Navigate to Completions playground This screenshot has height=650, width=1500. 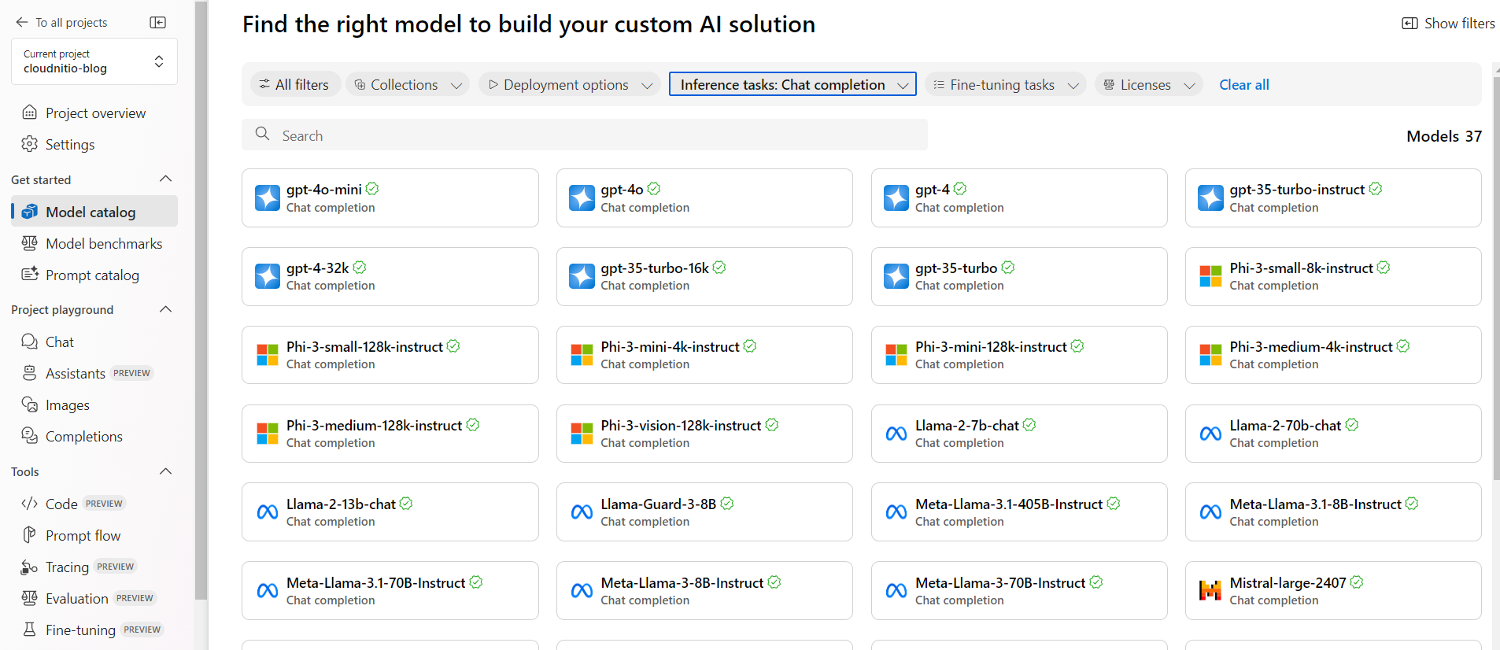pyautogui.click(x=94, y=436)
